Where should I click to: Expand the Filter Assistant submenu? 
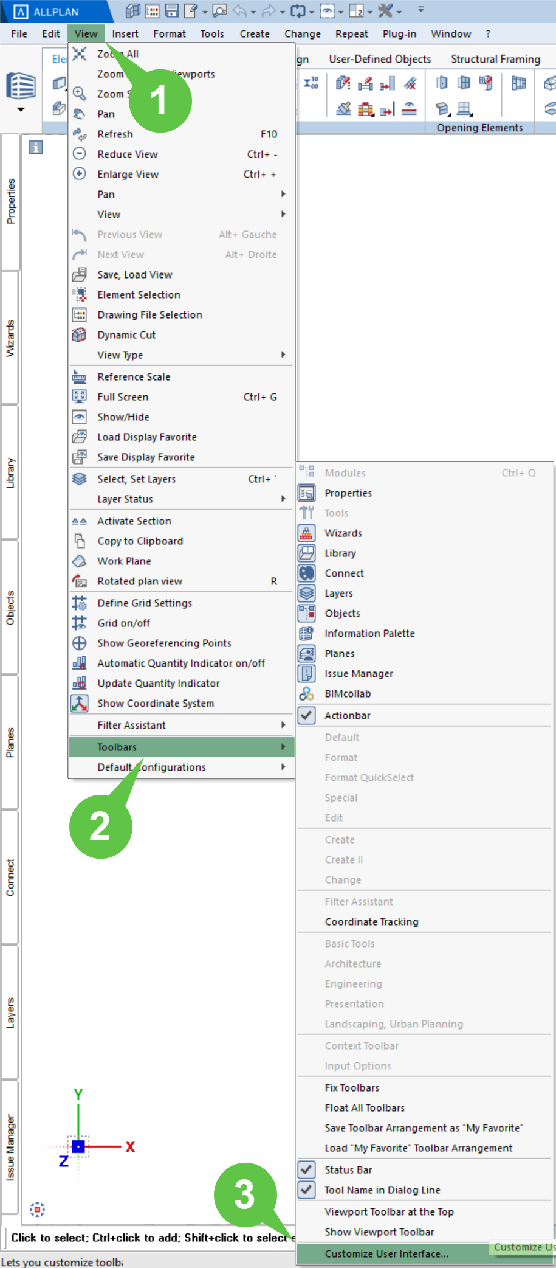[x=182, y=725]
